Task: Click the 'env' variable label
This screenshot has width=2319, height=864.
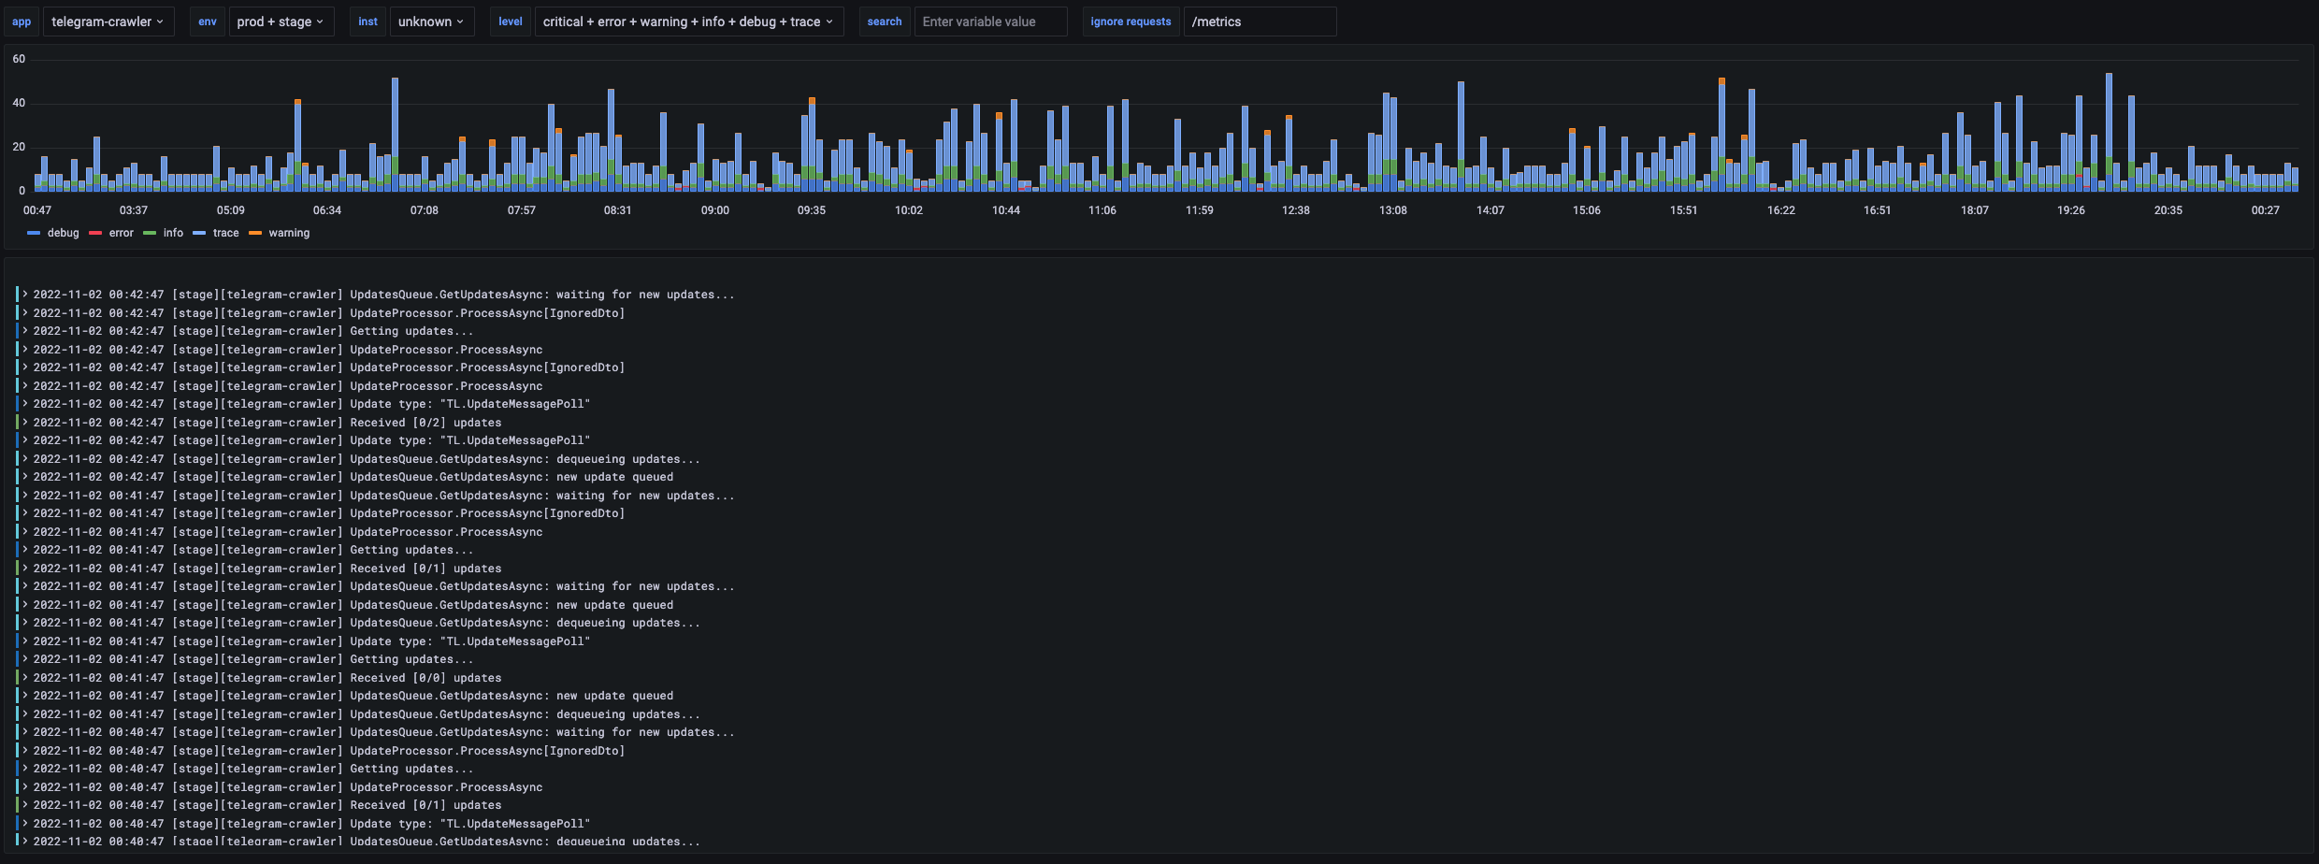Action: click(208, 22)
